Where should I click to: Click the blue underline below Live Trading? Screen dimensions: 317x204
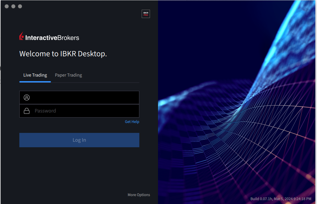(x=35, y=81)
